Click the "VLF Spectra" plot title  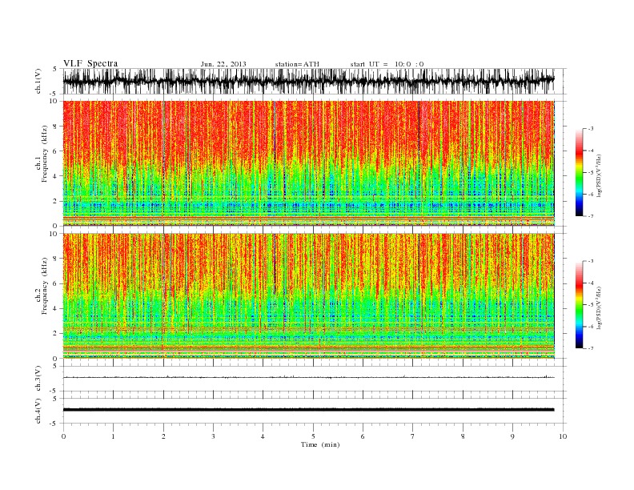click(x=90, y=63)
